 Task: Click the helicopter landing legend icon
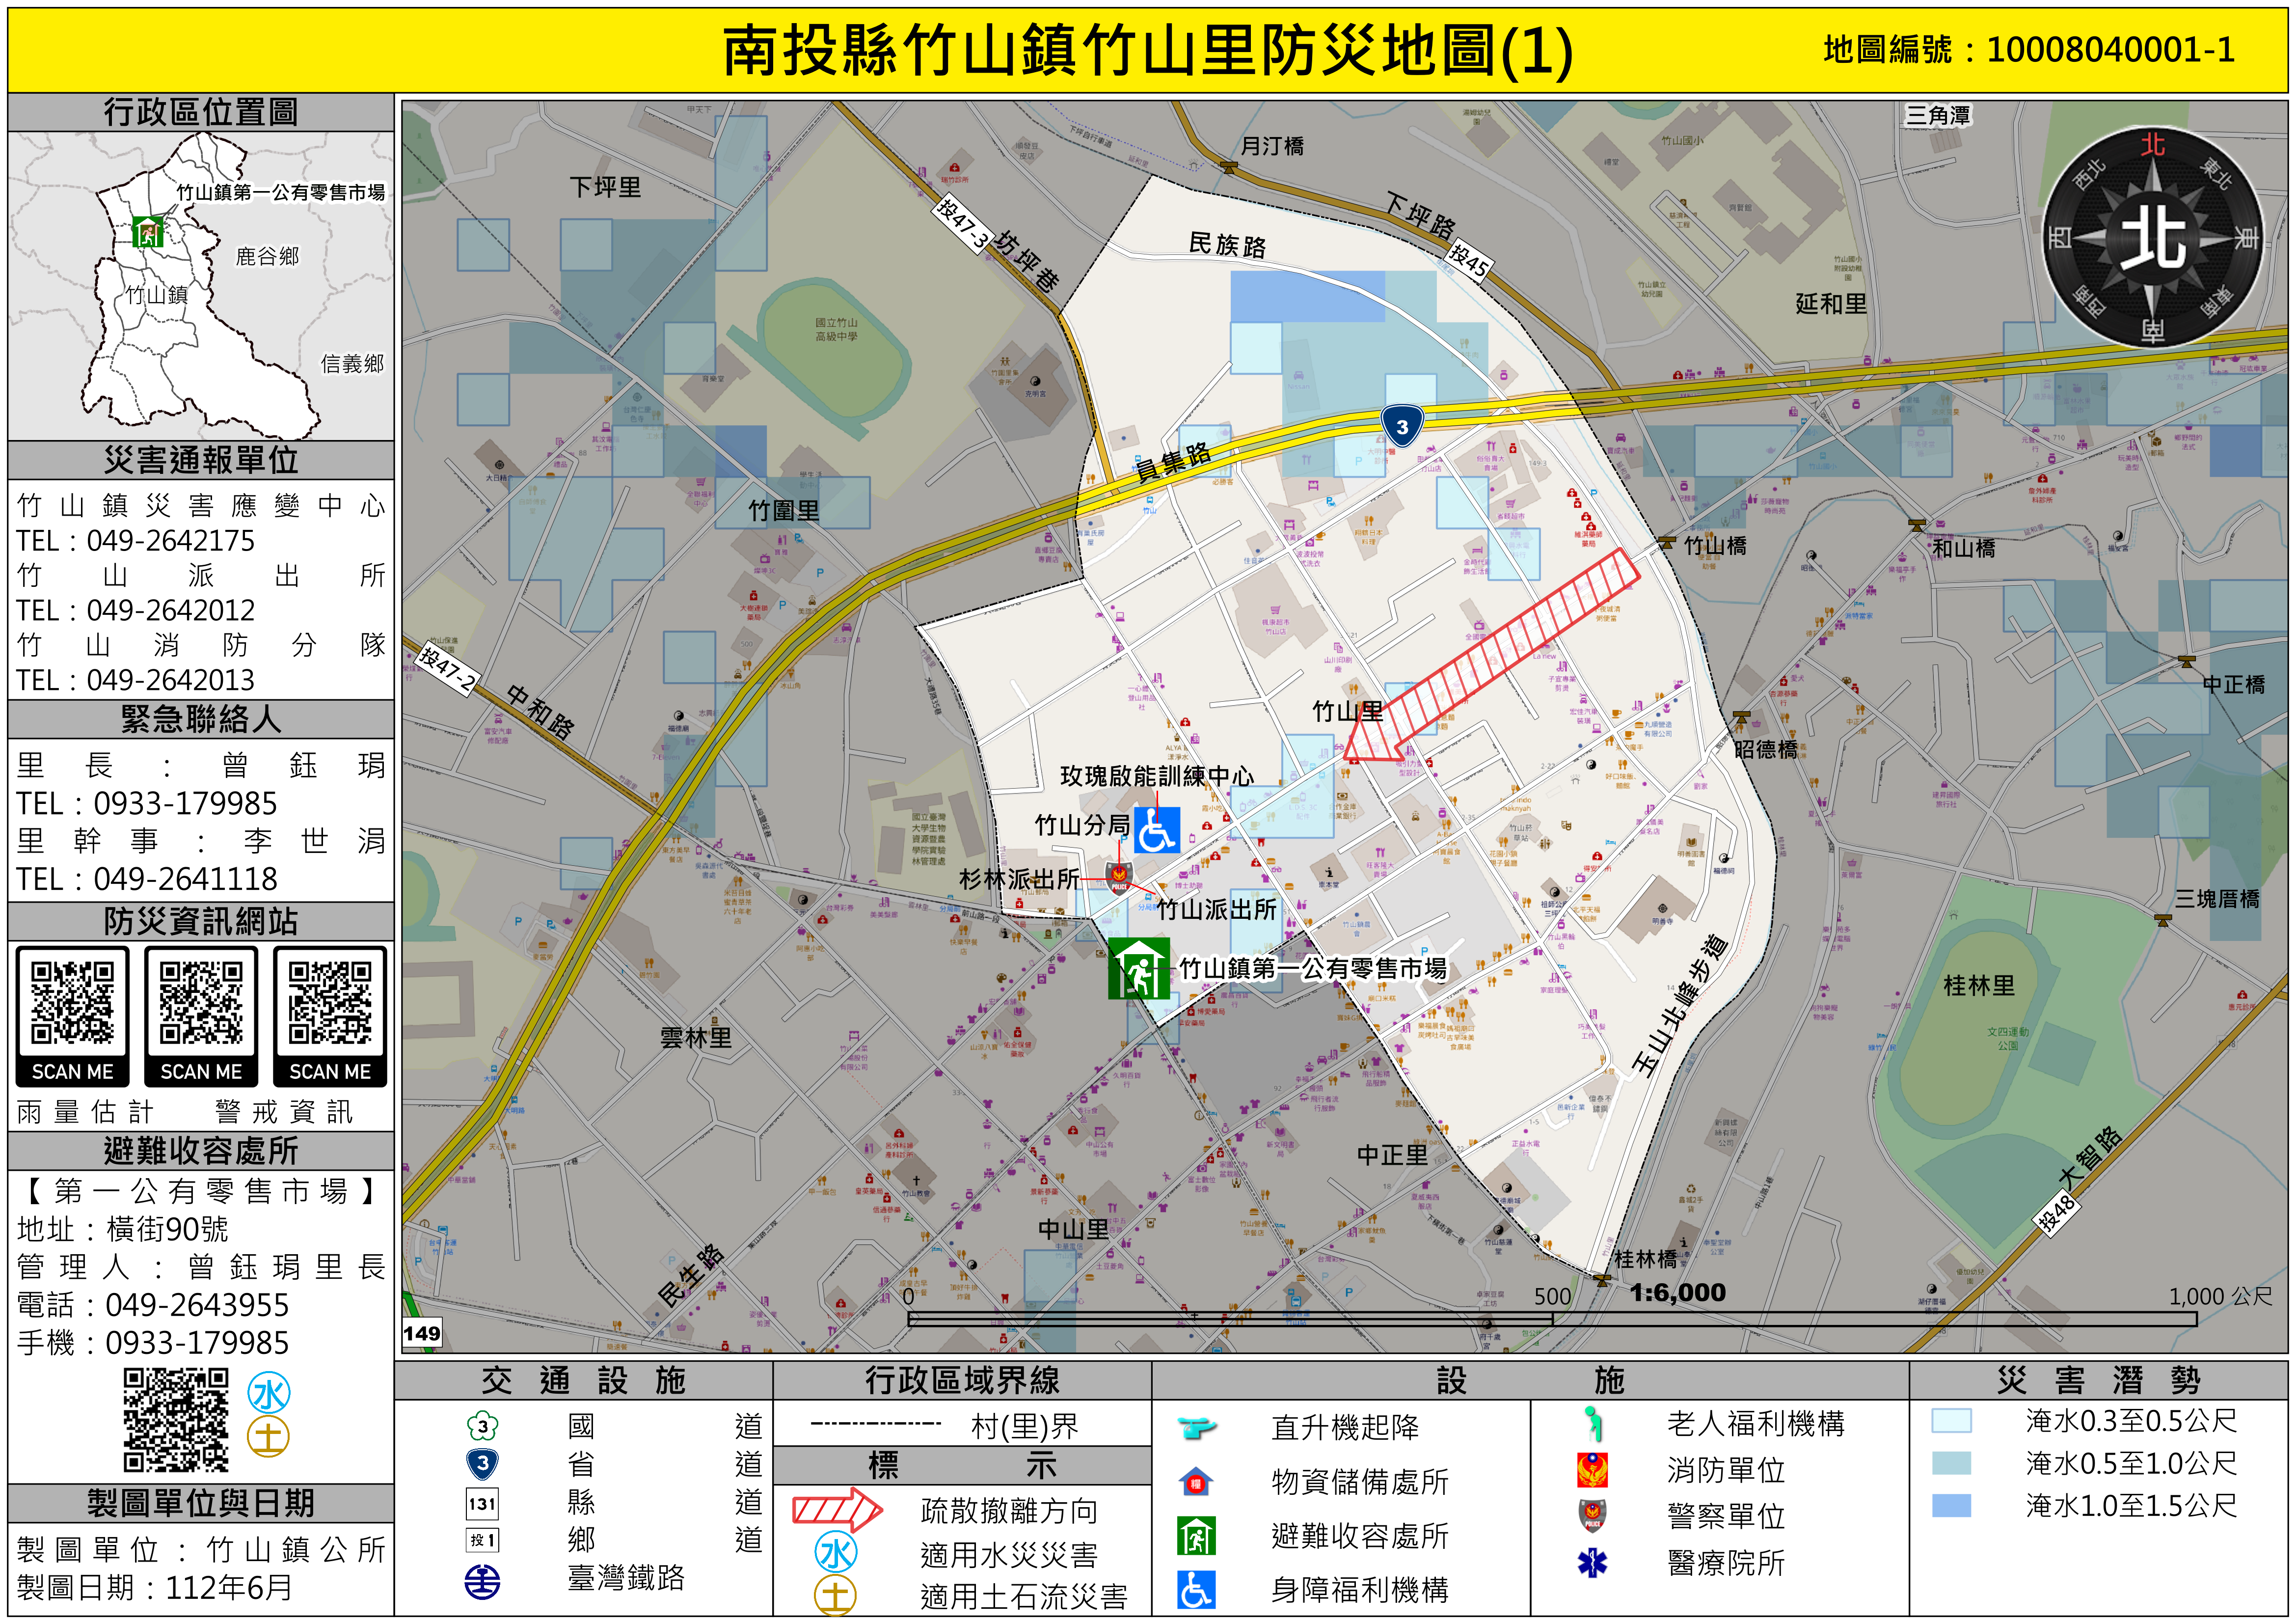pos(1196,1427)
